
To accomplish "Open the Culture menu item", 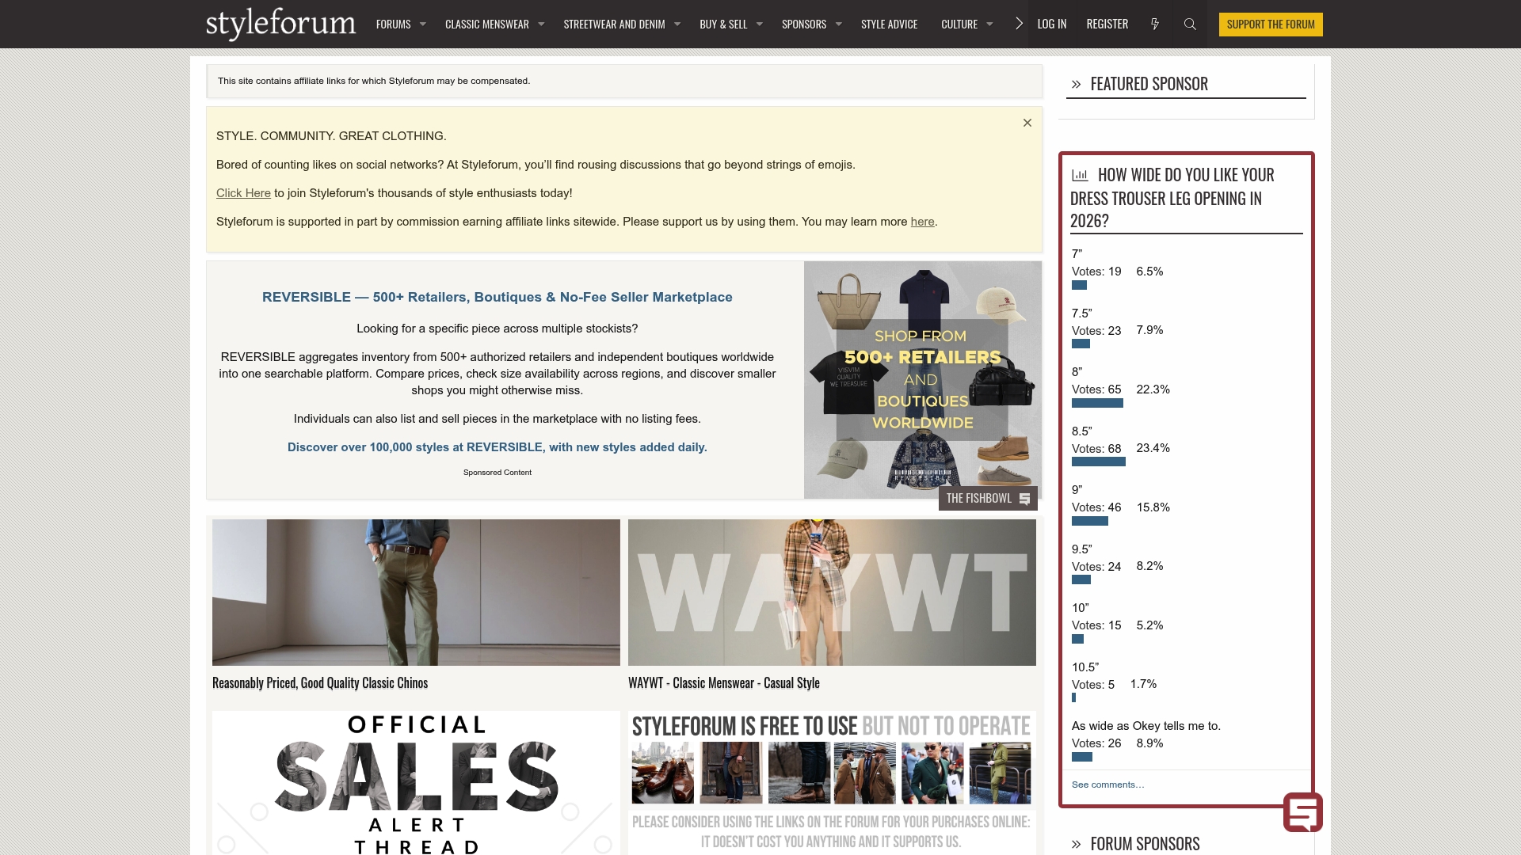I will [x=959, y=24].
